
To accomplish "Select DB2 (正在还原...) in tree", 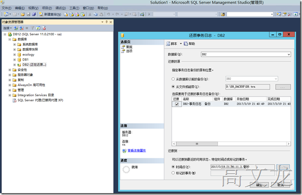I will [34, 65].
